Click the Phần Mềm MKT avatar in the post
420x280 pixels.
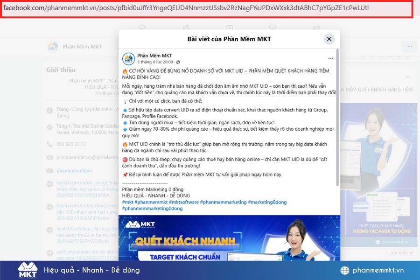(x=128, y=59)
